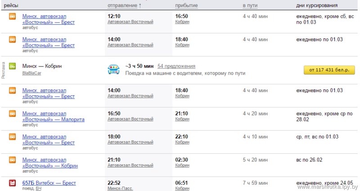The image size is (360, 191).
Task: Click green BlaBlaCar car icon on the left
Action: pos(13,66)
